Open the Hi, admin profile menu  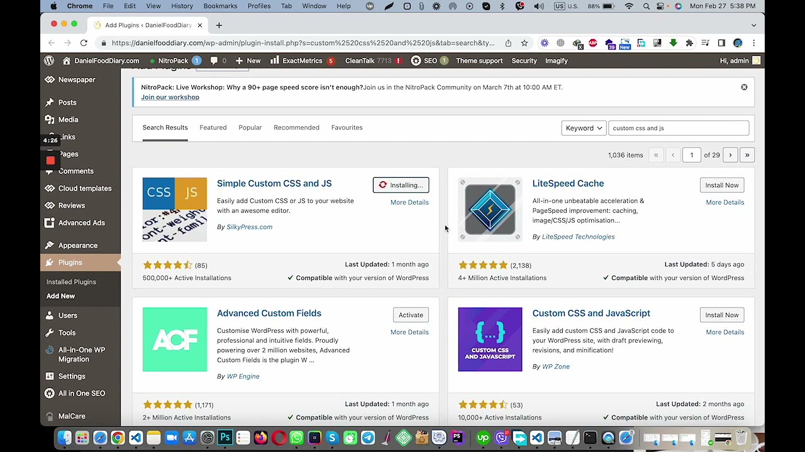[740, 61]
